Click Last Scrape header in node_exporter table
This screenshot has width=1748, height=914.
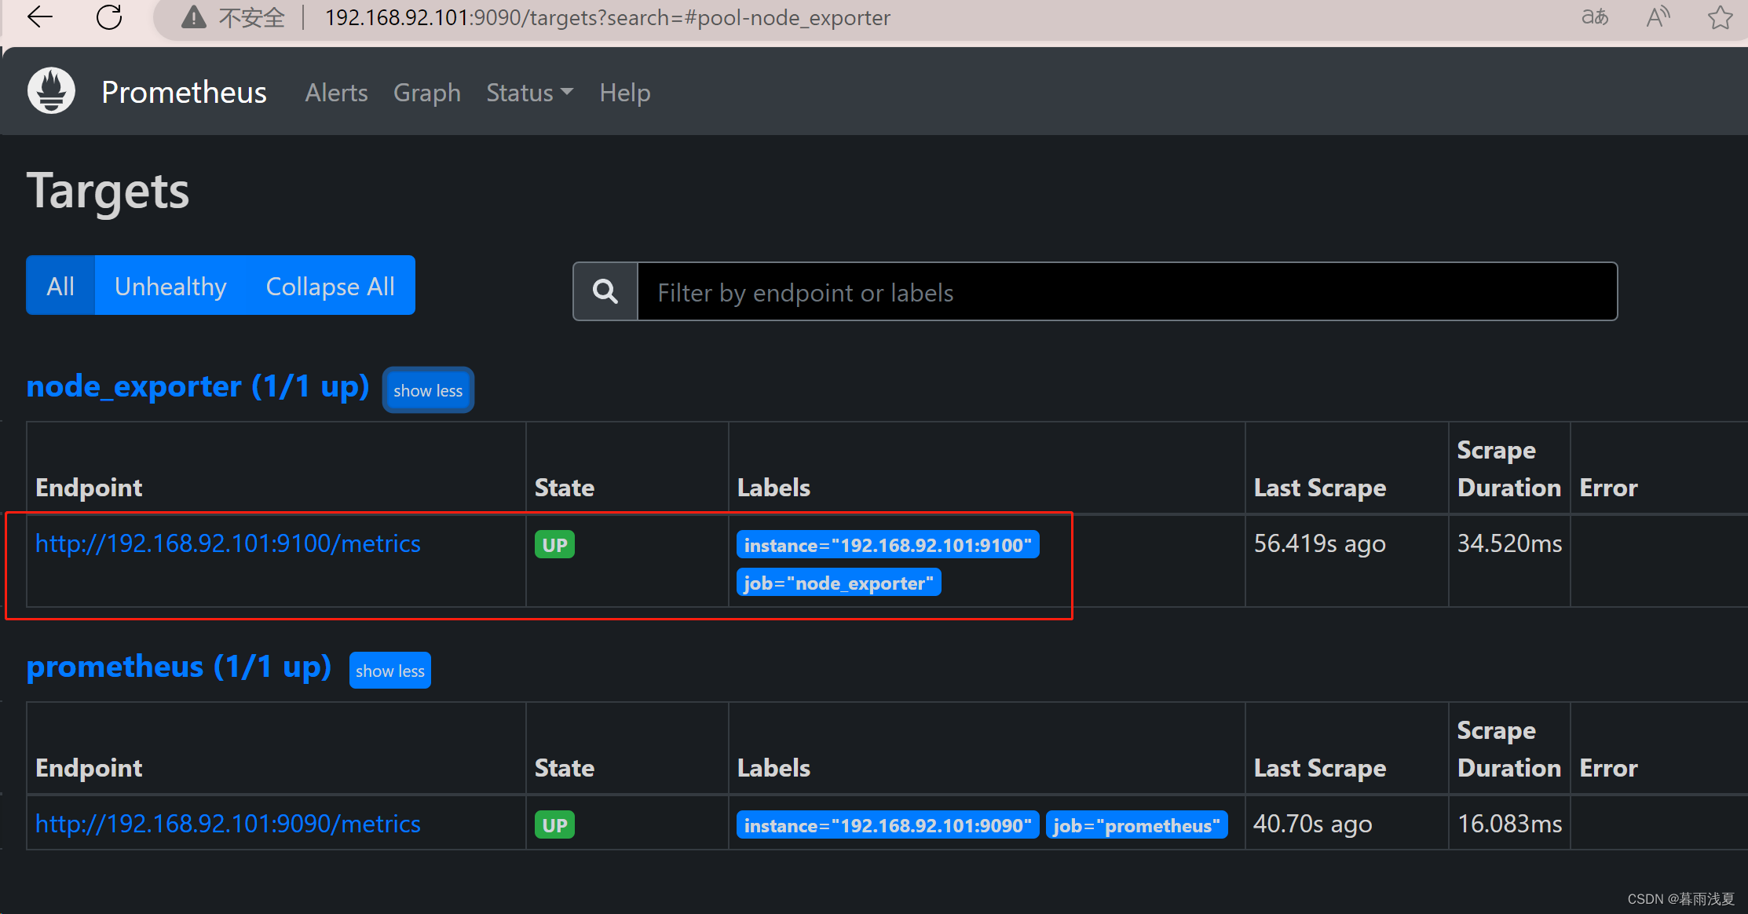click(x=1320, y=488)
